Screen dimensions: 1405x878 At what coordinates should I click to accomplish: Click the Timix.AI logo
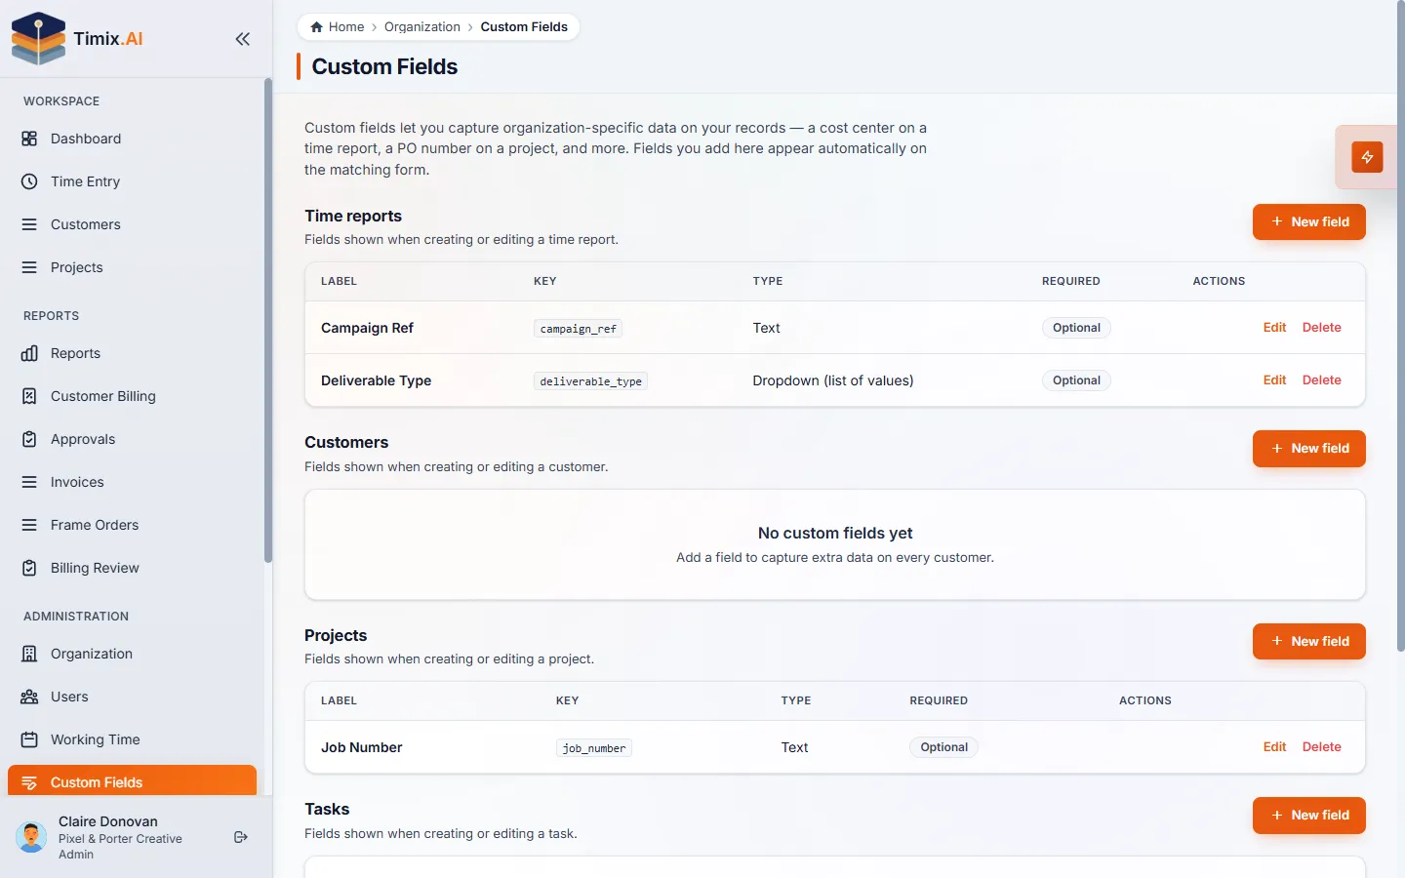coord(77,39)
